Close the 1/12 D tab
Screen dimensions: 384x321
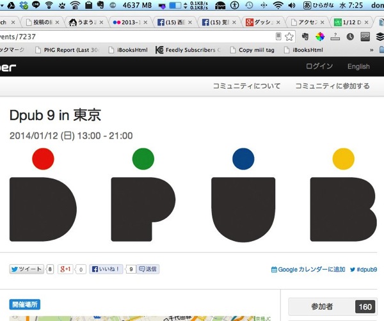[366, 22]
